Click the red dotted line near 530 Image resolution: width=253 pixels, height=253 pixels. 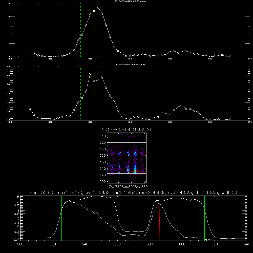tap(69, 218)
